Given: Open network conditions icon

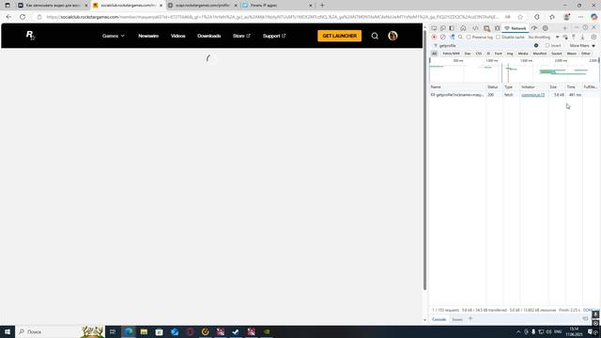Looking at the screenshot, I should (565, 38).
